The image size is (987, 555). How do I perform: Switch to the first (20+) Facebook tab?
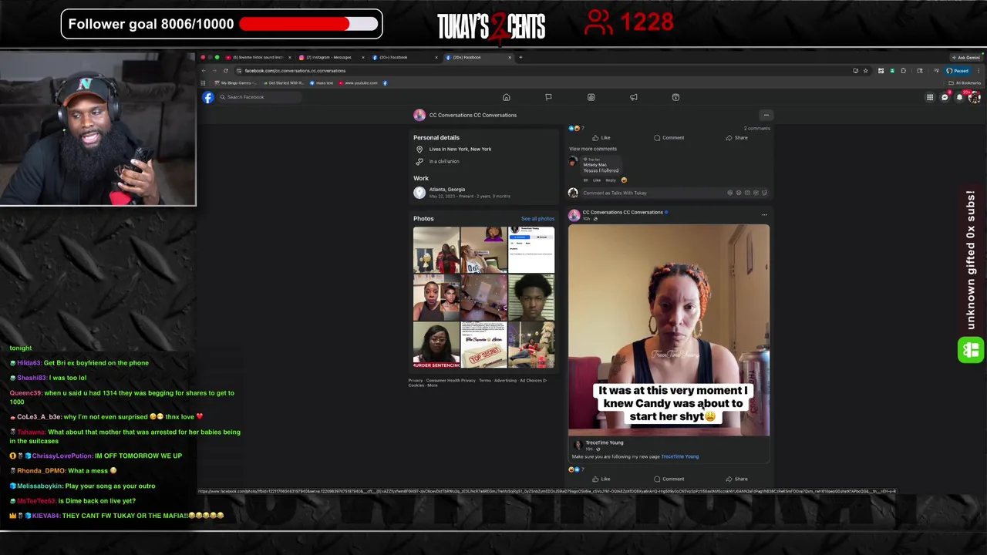pyautogui.click(x=403, y=57)
